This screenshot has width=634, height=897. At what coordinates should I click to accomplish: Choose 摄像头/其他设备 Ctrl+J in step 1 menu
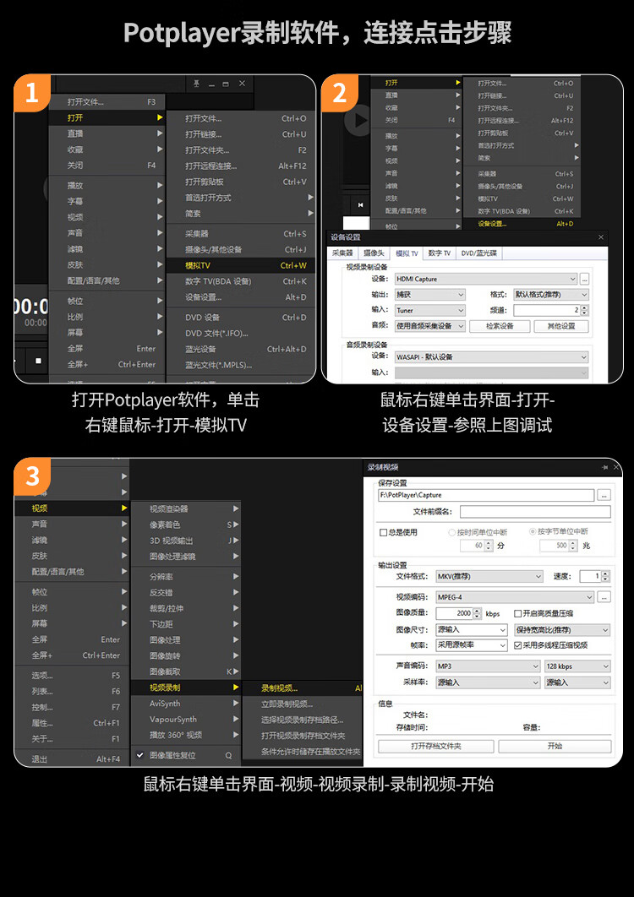241,249
